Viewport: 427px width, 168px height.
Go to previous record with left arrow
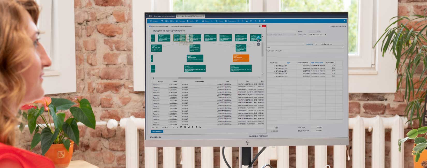coord(238,21)
